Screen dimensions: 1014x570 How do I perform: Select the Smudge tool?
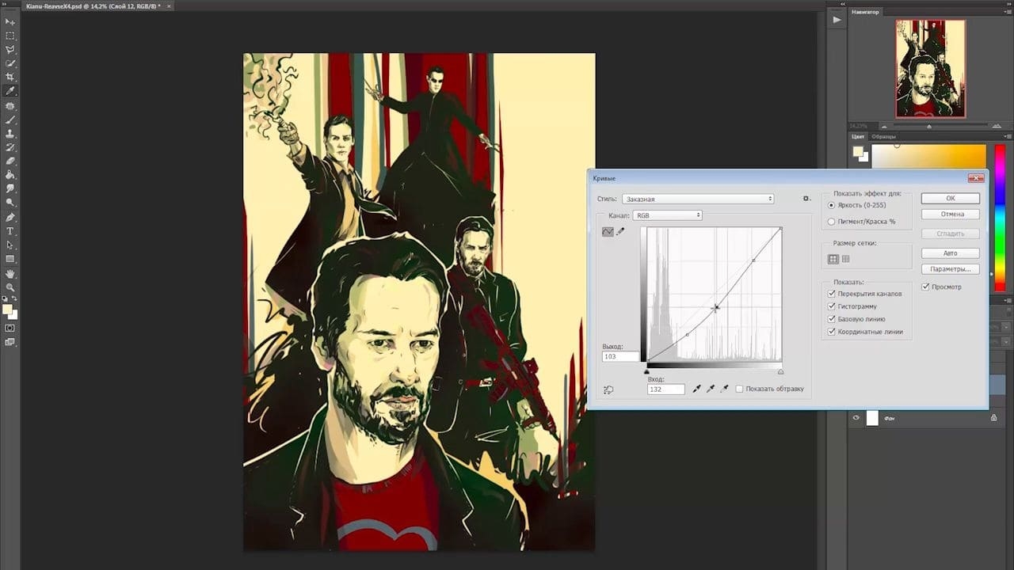click(x=10, y=188)
